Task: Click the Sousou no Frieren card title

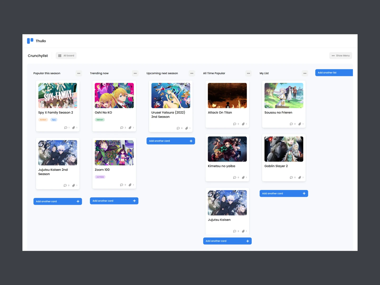Action: pyautogui.click(x=278, y=113)
